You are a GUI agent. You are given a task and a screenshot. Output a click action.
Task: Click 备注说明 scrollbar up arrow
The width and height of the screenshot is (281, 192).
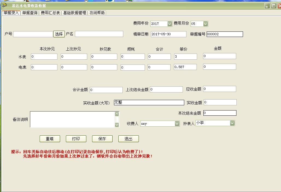(x=117, y=114)
